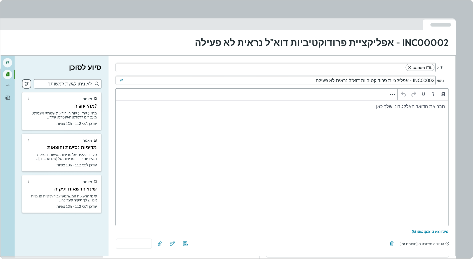The height and width of the screenshot is (259, 473).
Task: Remove the ITIL משתמש recipient chip
Action: tap(410, 68)
